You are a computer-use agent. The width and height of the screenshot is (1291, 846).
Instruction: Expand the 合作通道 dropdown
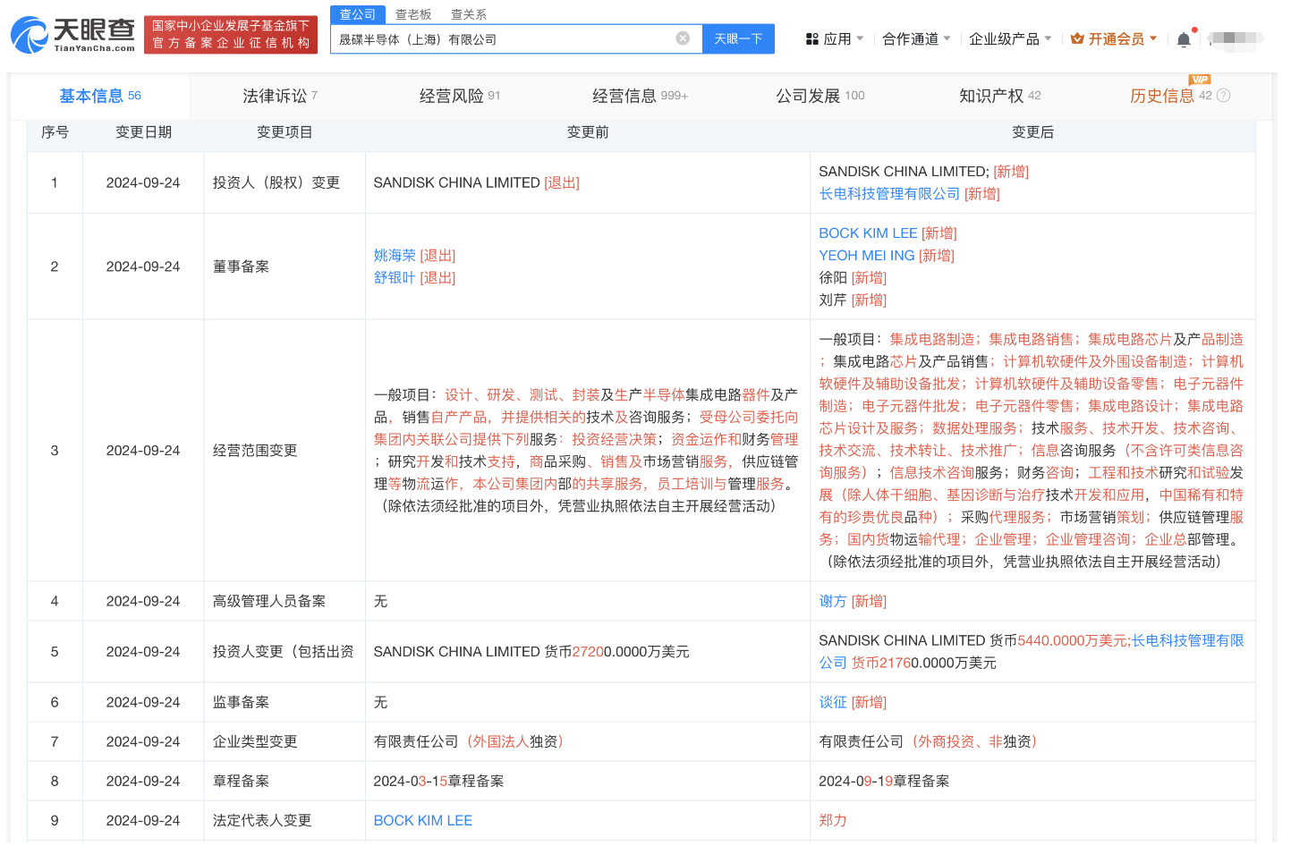pyautogui.click(x=947, y=39)
